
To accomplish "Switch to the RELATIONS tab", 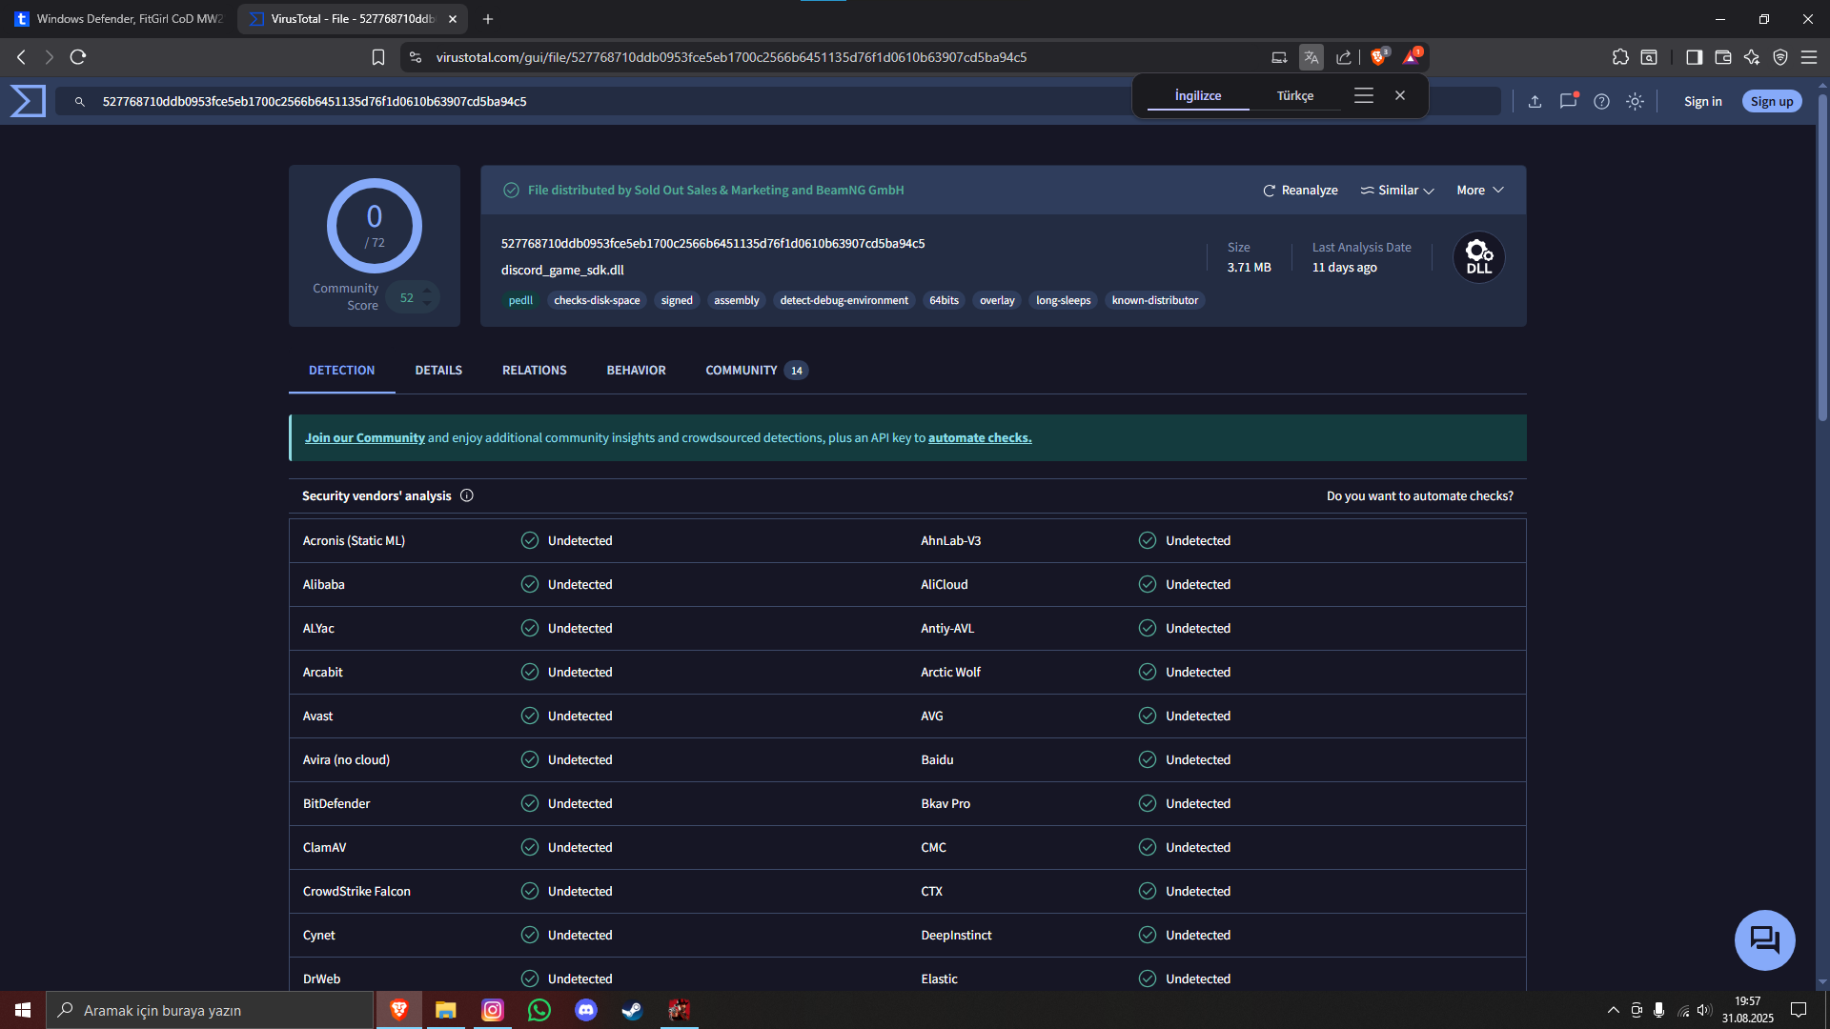I will pyautogui.click(x=535, y=370).
